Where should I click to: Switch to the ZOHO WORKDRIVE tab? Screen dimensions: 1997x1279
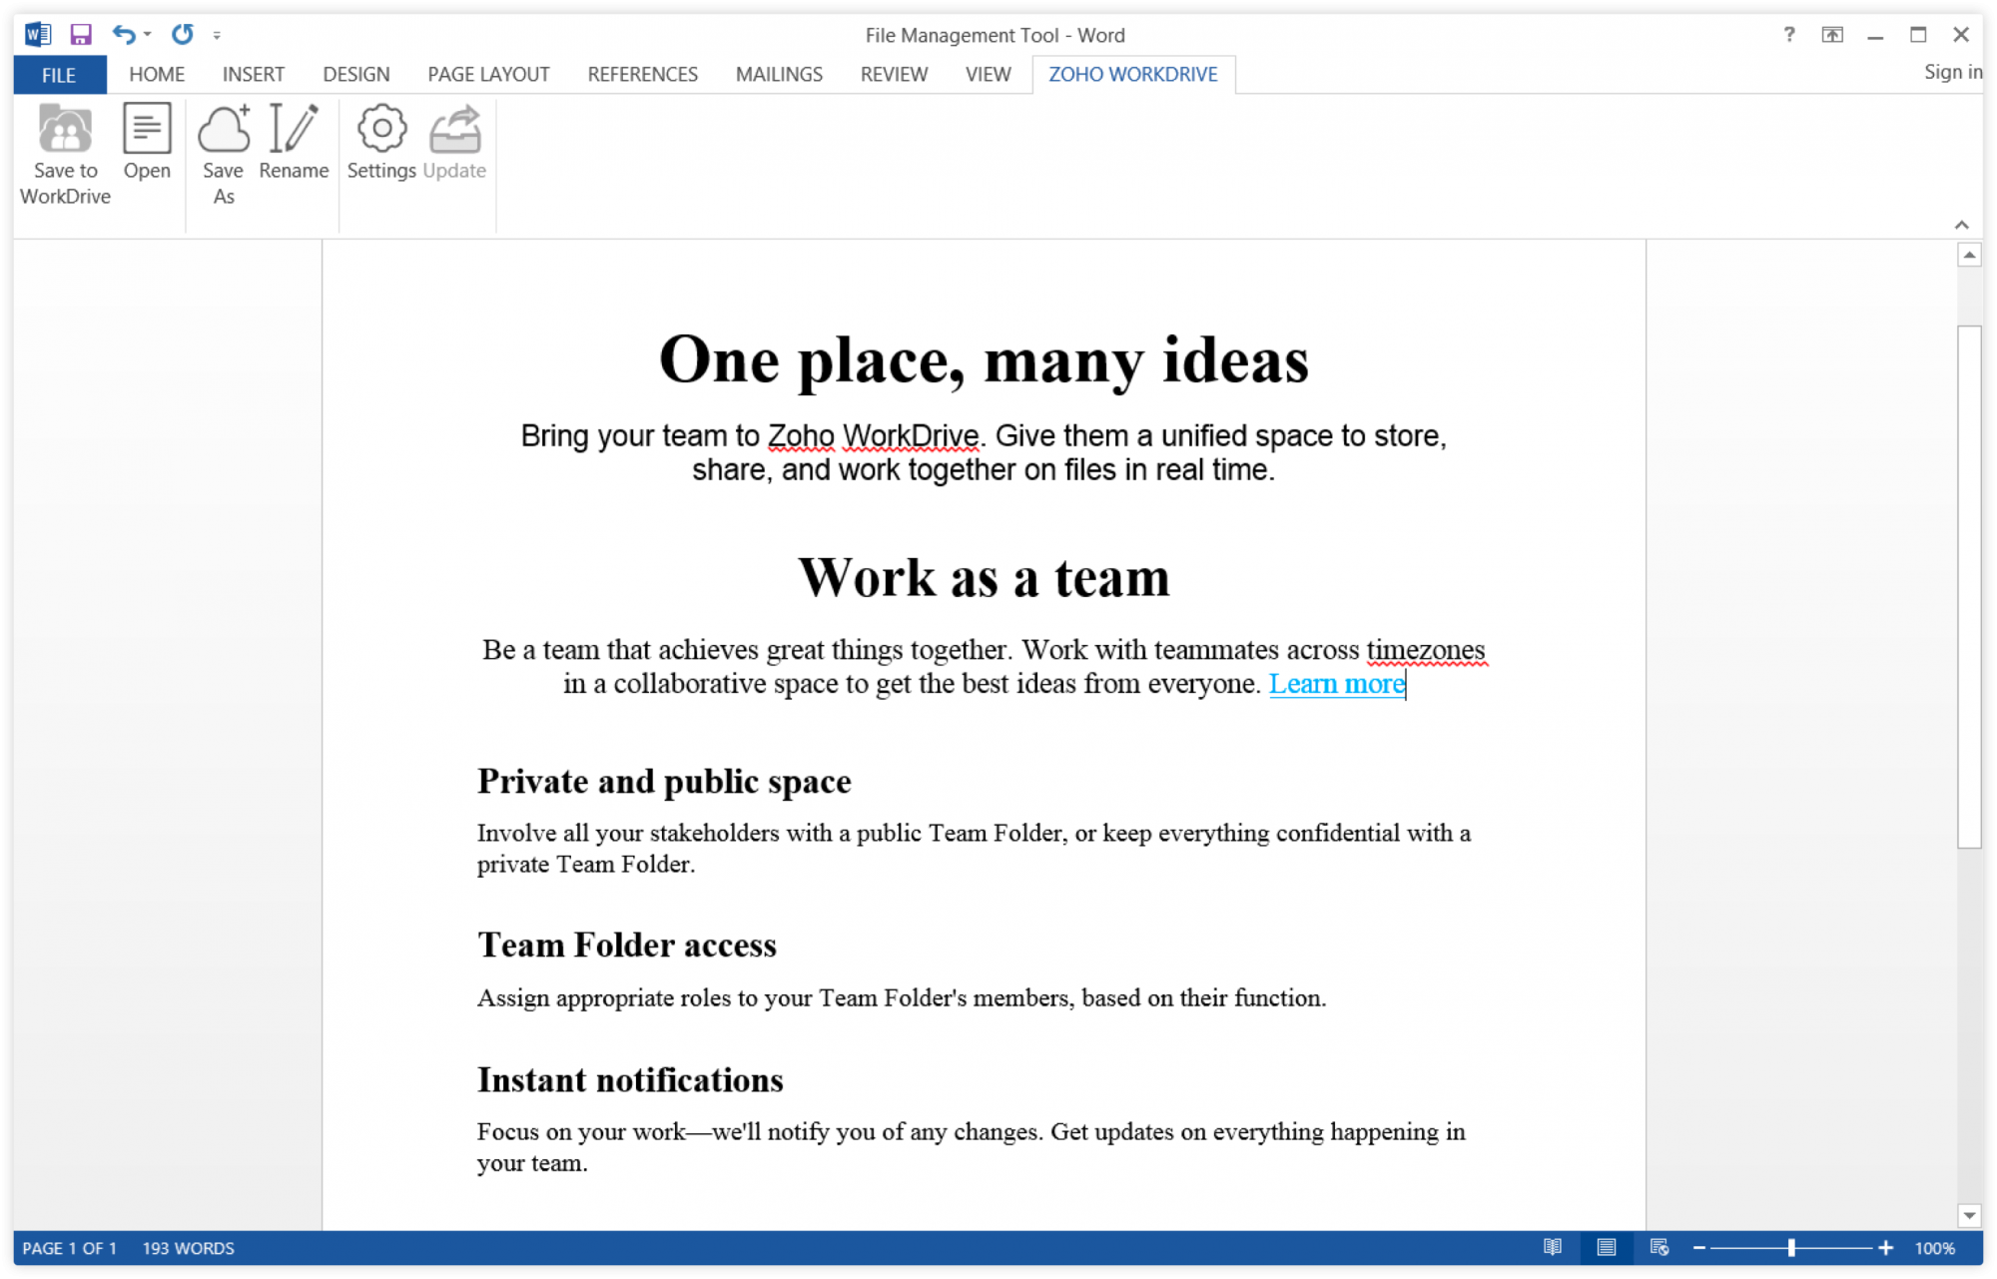point(1132,74)
